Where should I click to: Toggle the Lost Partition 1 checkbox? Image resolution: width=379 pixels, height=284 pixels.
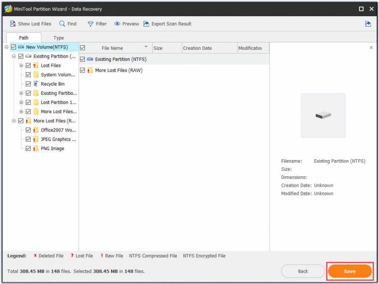(x=28, y=102)
